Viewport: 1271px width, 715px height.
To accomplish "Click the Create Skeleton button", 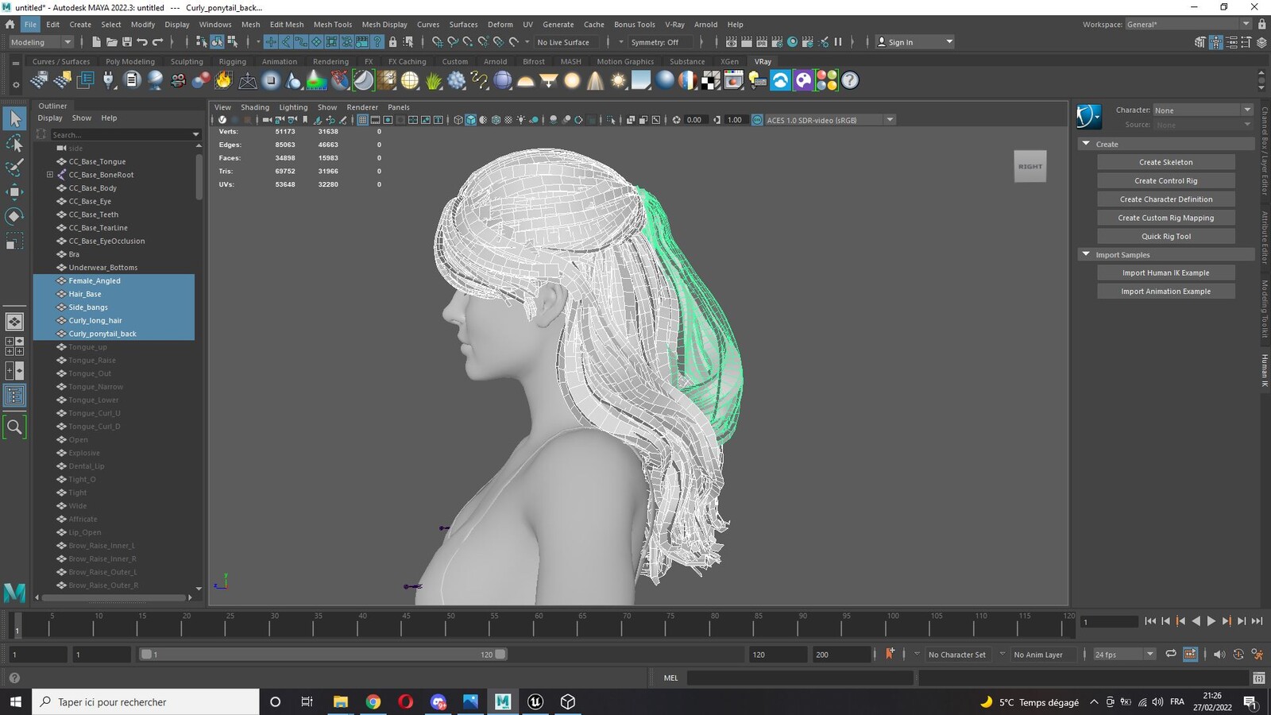I will [x=1165, y=162].
